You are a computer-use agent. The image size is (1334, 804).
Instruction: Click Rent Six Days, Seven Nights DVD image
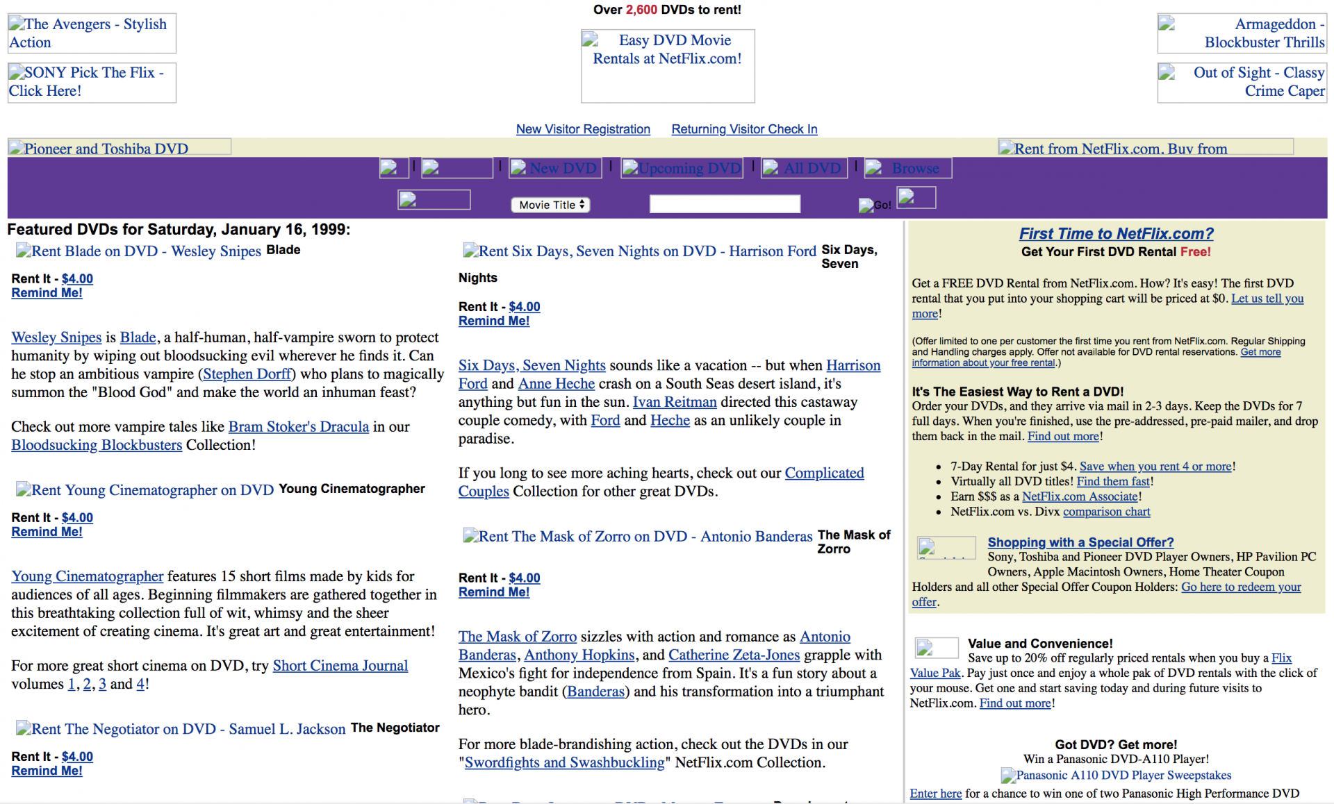(640, 251)
